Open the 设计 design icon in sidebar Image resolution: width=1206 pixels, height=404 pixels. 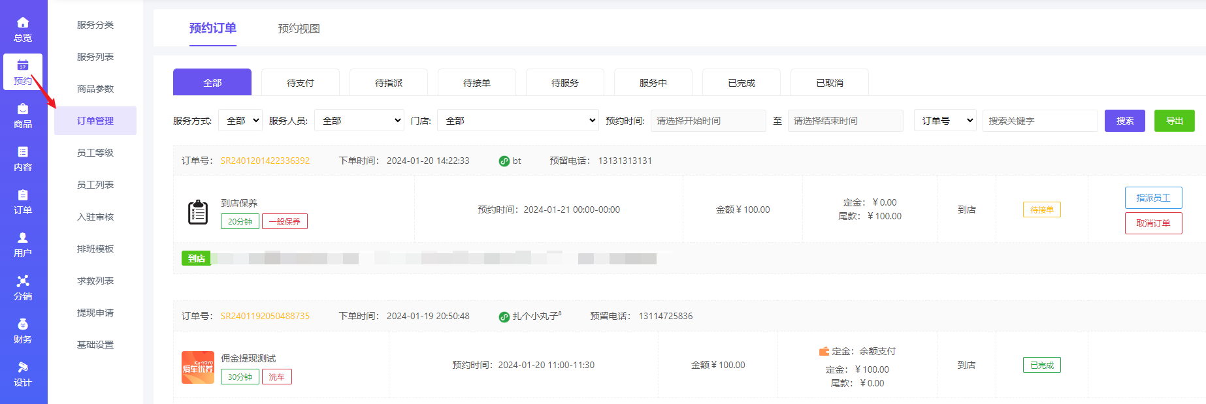[x=23, y=367]
